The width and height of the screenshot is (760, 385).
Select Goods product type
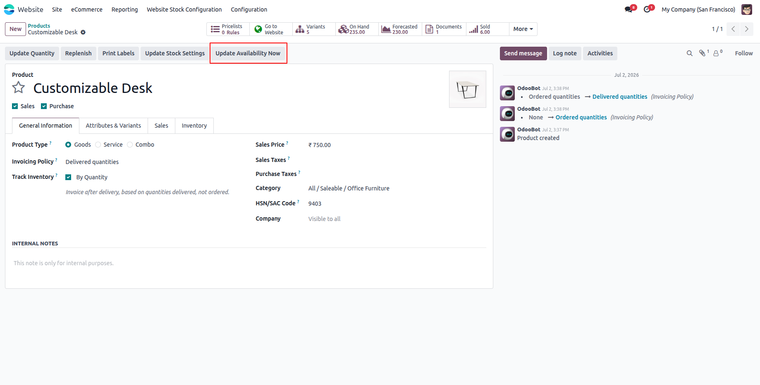pyautogui.click(x=68, y=145)
